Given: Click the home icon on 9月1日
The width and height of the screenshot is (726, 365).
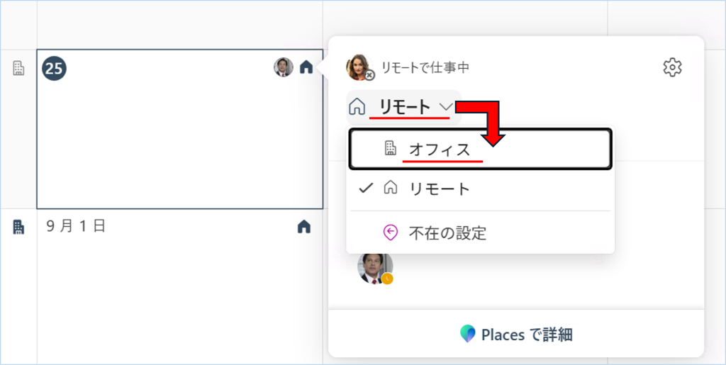Looking at the screenshot, I should pyautogui.click(x=303, y=227).
